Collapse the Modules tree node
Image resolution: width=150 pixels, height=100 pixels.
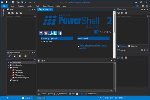click(8, 68)
